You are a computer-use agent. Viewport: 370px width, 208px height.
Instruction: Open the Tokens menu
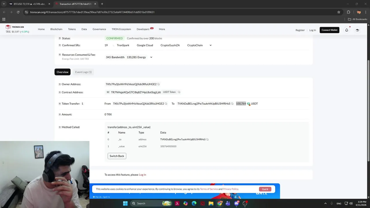coord(72,29)
